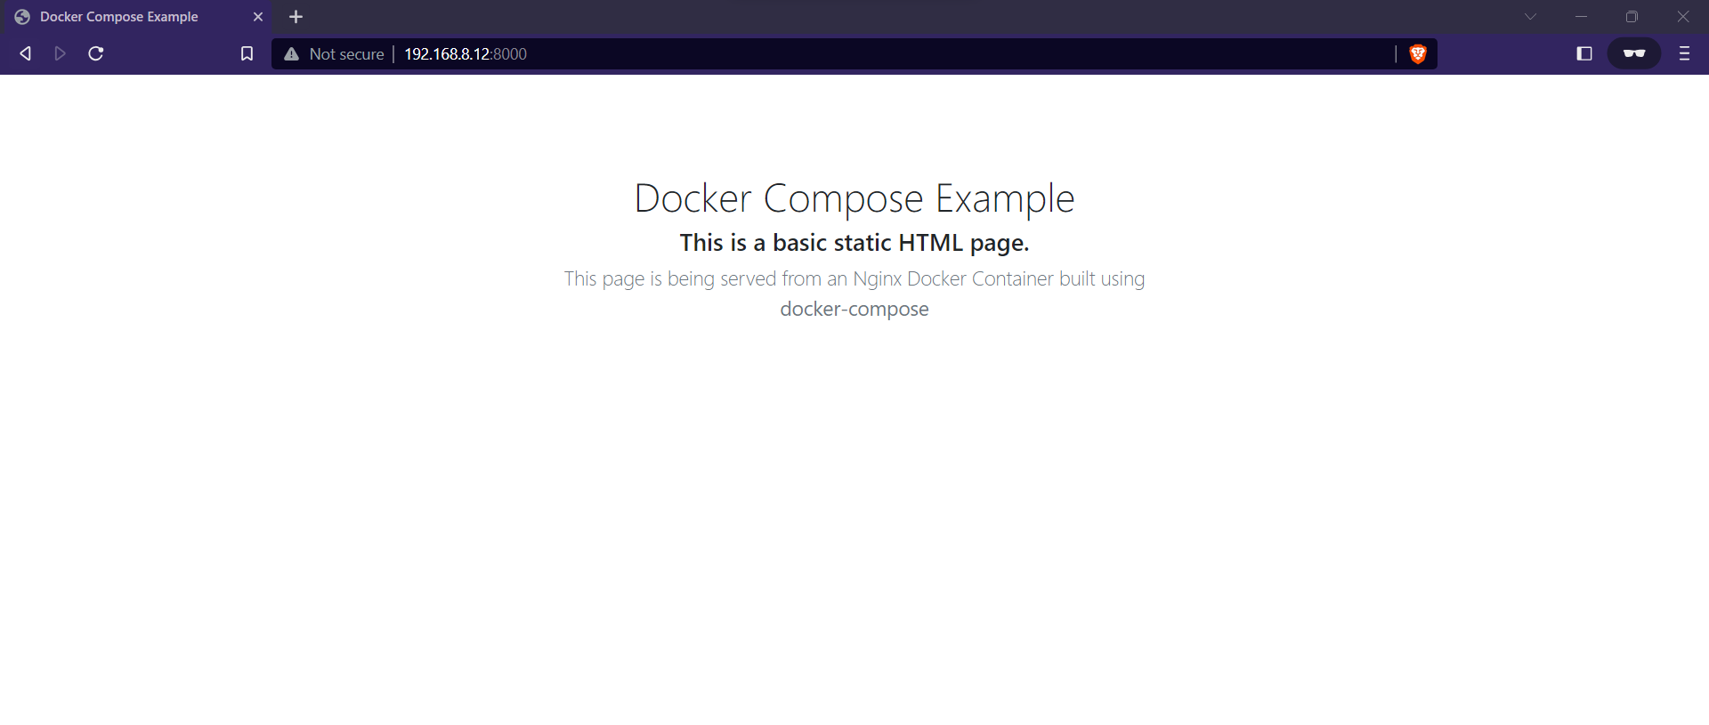This screenshot has width=1709, height=725.
Task: Open the browser hamburger menu
Action: click(x=1684, y=53)
